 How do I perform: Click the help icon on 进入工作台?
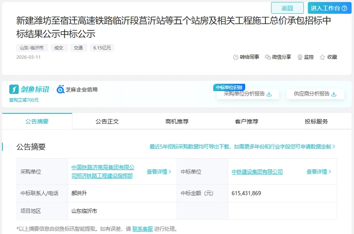tap(344, 8)
